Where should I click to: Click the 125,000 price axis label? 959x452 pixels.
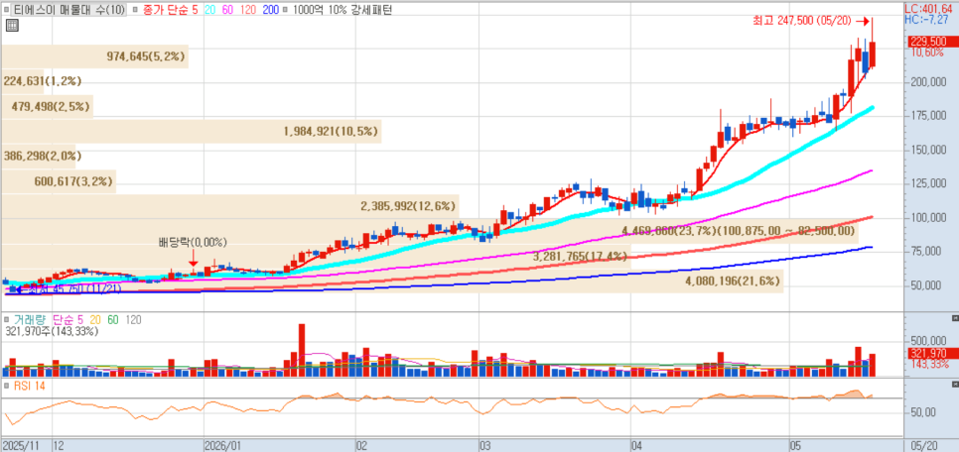(x=928, y=183)
